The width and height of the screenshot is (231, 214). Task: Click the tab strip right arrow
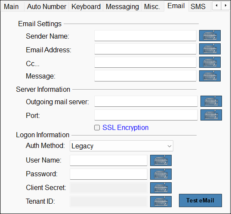point(225,6)
